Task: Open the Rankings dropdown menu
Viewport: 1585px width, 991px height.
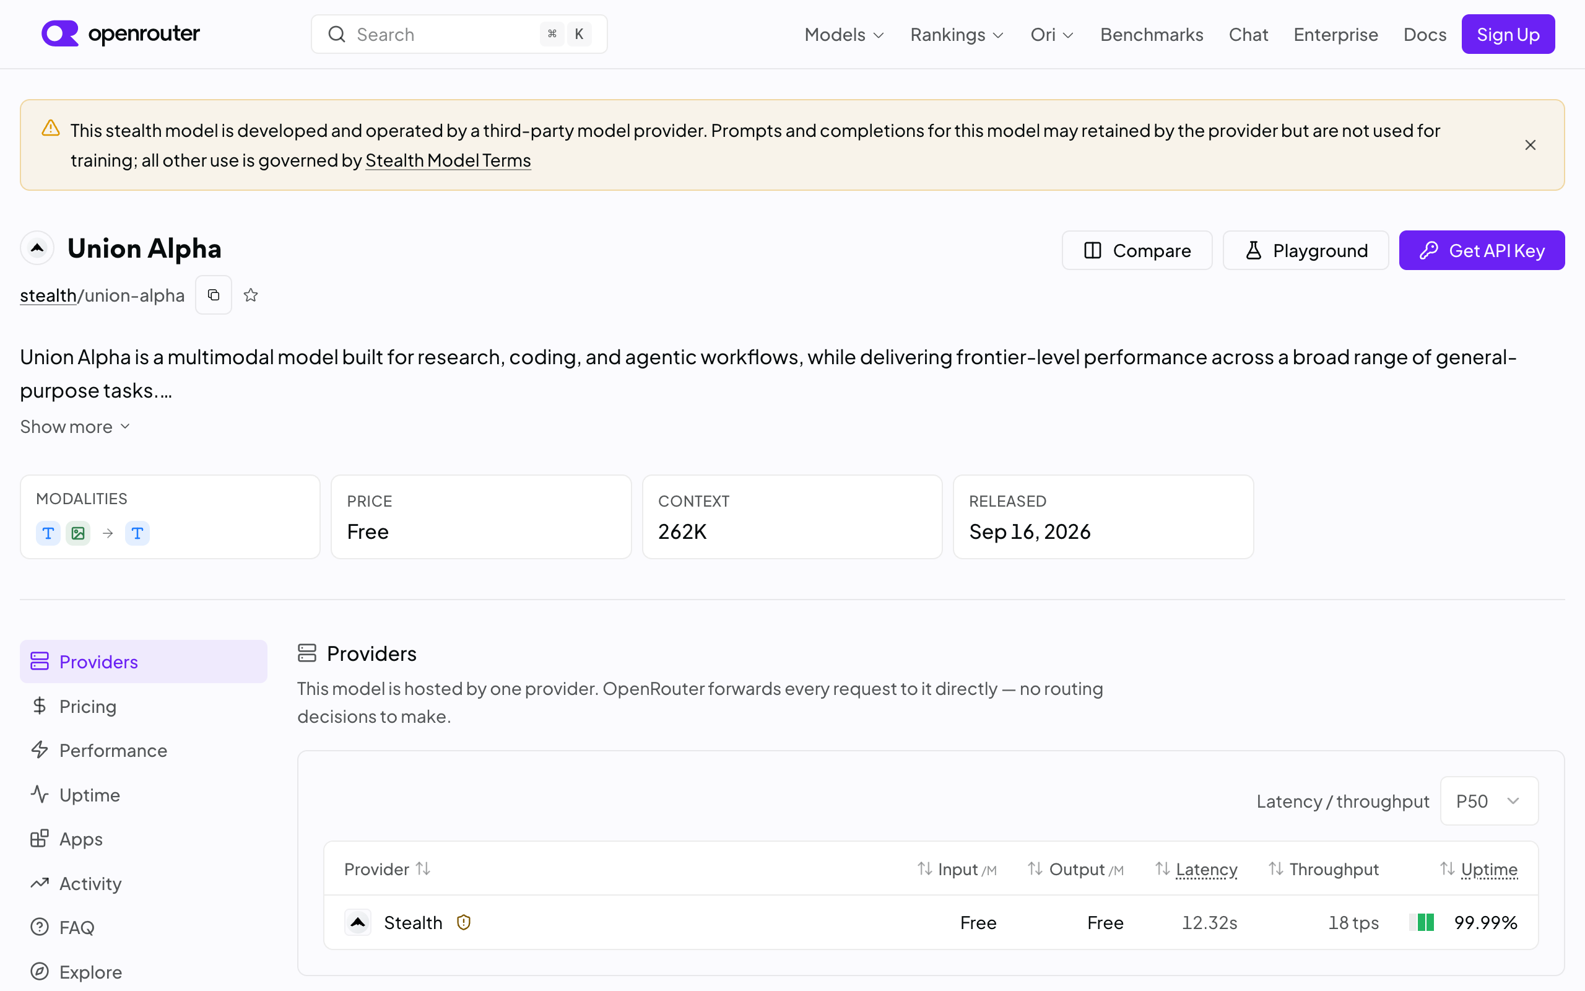Action: coord(957,34)
